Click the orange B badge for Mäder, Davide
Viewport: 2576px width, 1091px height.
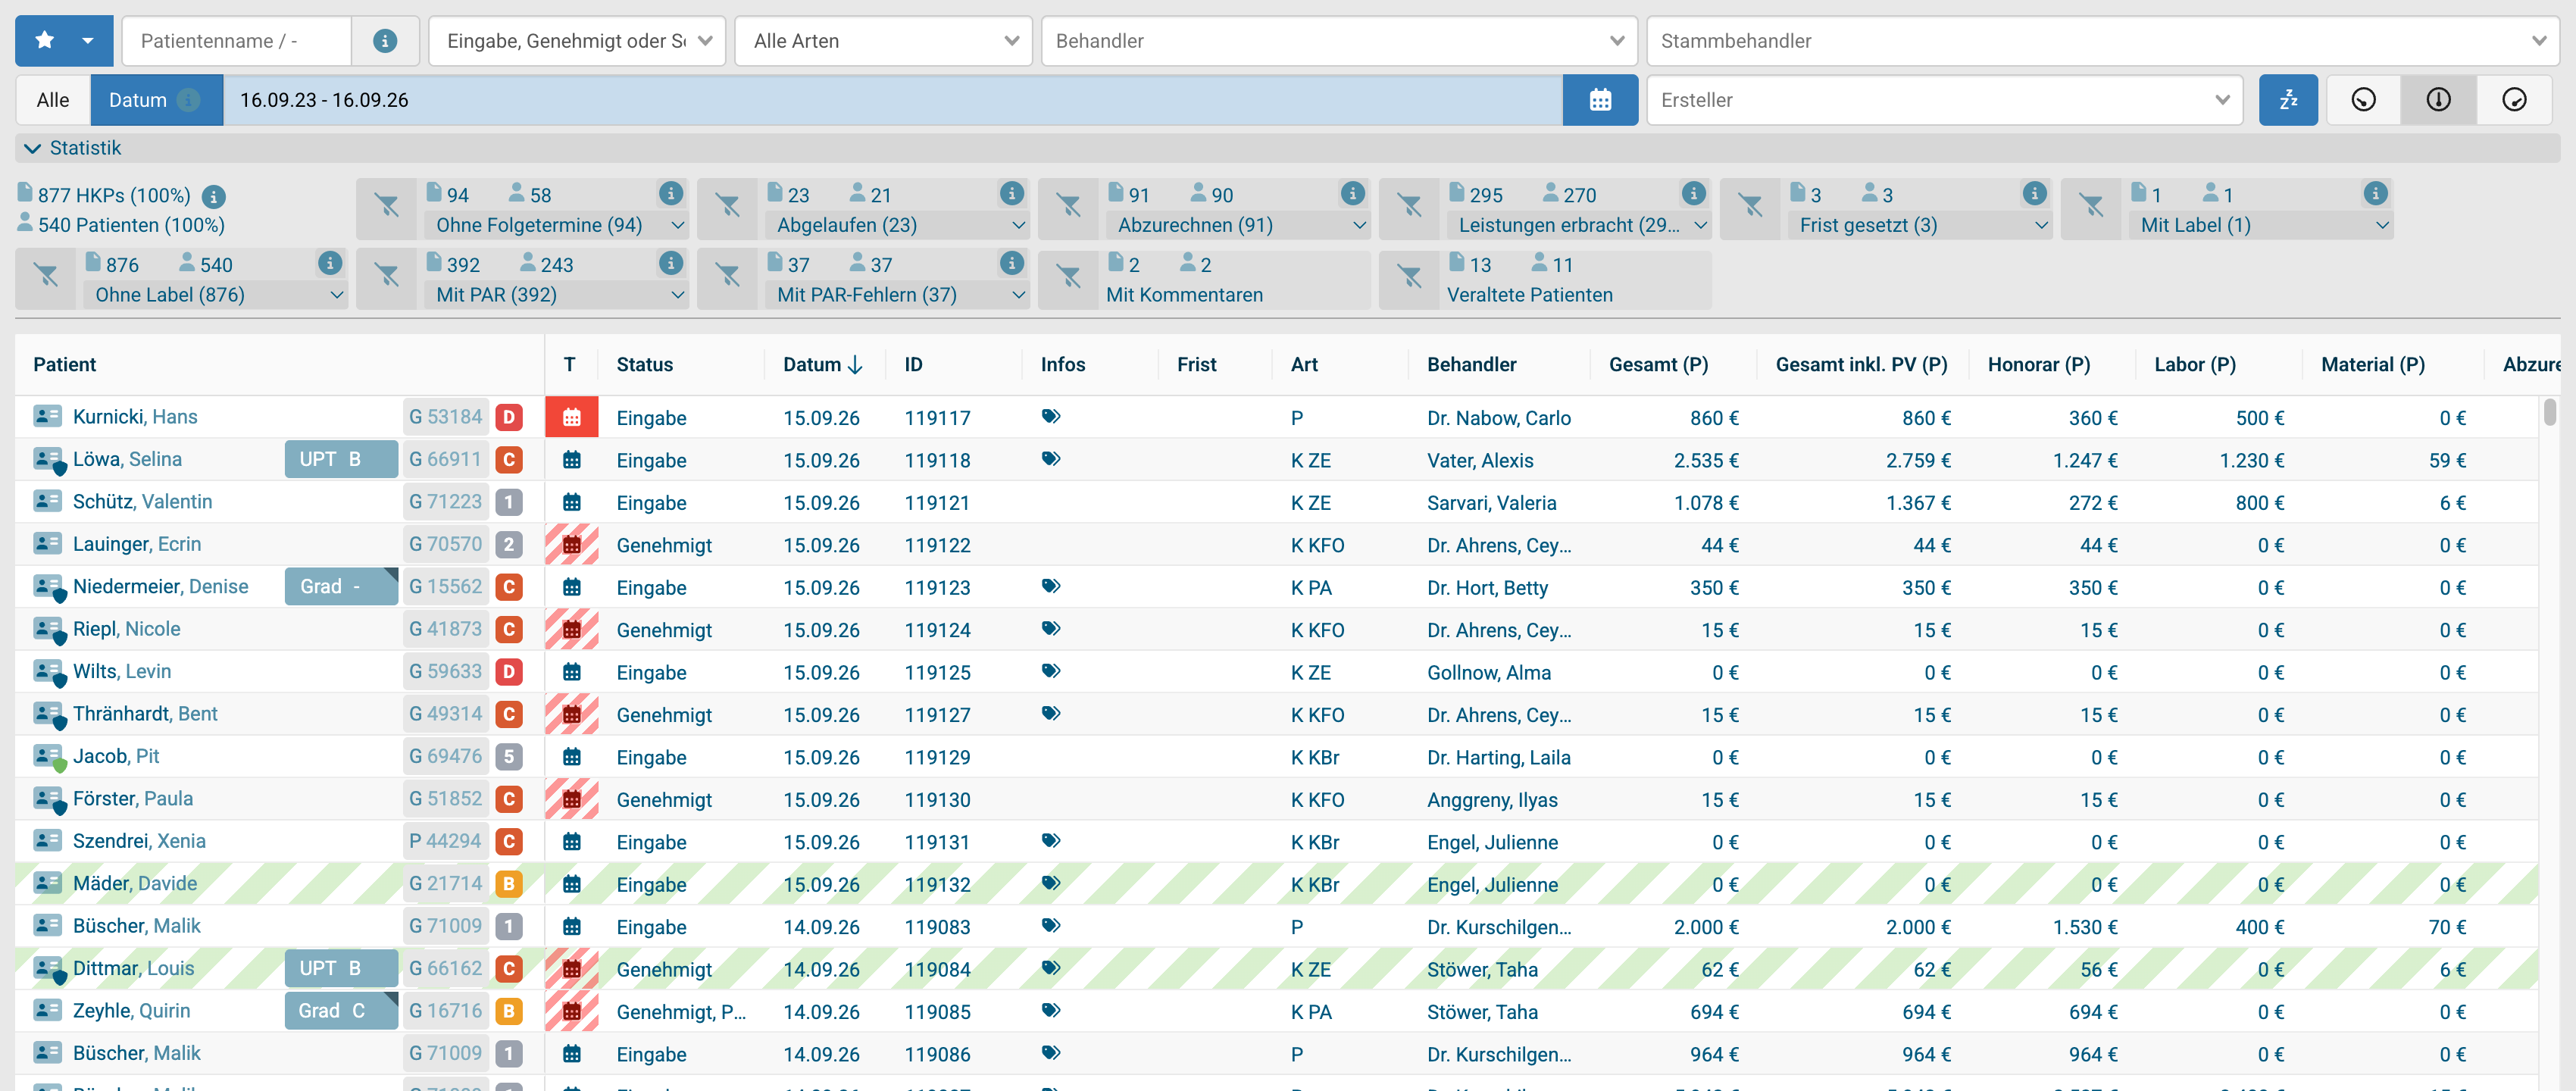coord(509,883)
